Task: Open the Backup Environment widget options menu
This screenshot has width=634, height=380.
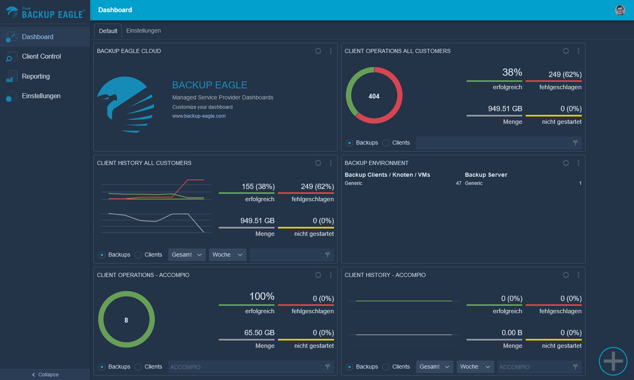Action: [x=579, y=163]
